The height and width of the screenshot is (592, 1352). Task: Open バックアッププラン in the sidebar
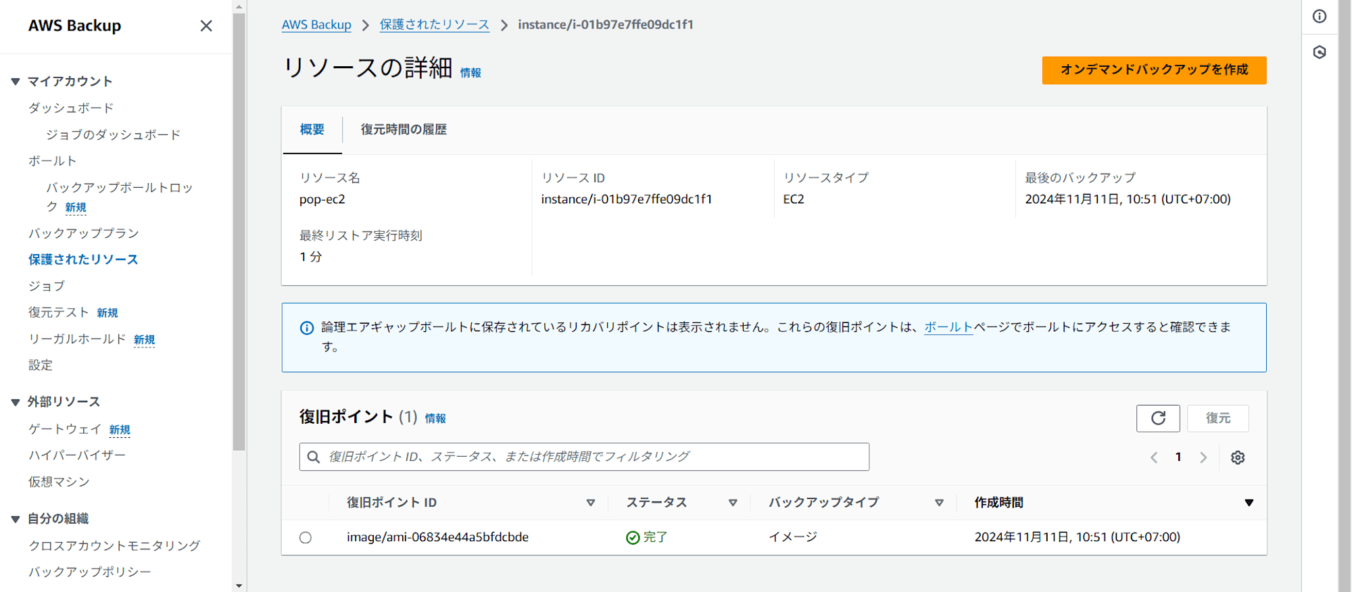(x=84, y=233)
